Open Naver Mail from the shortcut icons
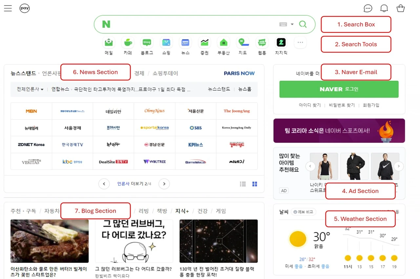This screenshot has width=420, height=279. (x=108, y=43)
